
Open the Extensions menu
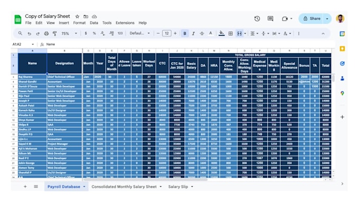125,23
